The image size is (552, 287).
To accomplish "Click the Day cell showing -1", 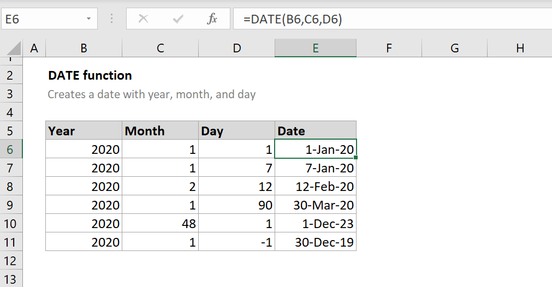I will [x=236, y=242].
